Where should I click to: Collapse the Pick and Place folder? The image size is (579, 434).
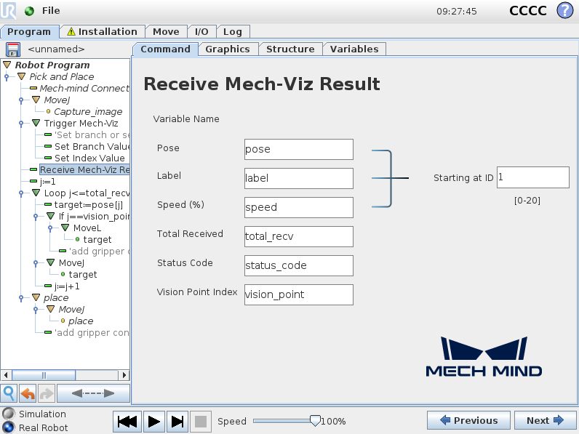[21, 77]
